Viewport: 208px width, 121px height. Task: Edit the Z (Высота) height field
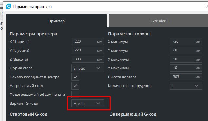88,59
